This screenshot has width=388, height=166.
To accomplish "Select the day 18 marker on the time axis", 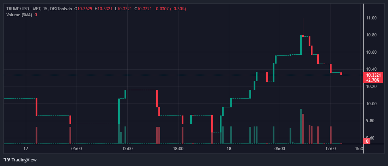I will 229,149.
